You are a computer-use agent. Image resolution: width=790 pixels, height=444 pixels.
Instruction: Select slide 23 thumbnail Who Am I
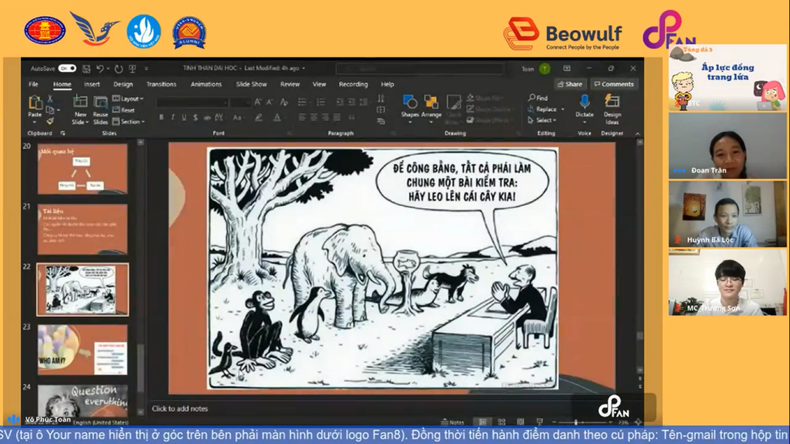(82, 350)
